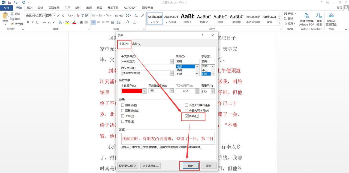
Task: Click the justify alignment icon
Action: coord(108,22)
